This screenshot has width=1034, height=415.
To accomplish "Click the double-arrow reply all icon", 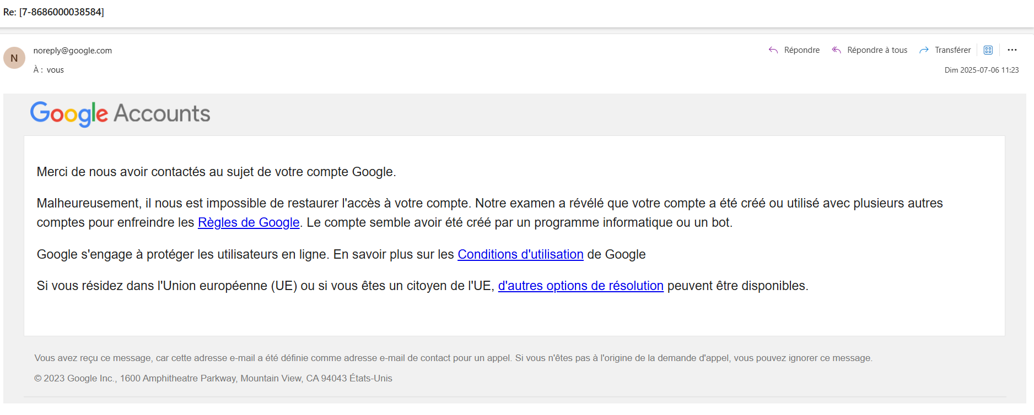I will (836, 50).
